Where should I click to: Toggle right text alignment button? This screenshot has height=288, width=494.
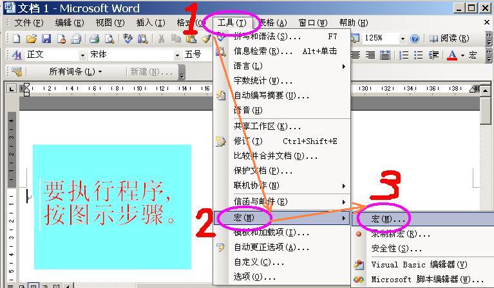(x=370, y=55)
